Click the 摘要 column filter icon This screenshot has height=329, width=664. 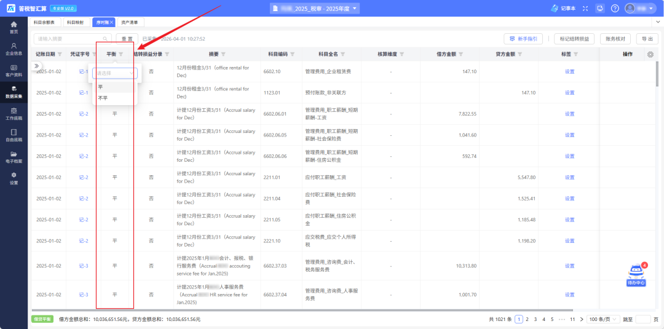223,54
